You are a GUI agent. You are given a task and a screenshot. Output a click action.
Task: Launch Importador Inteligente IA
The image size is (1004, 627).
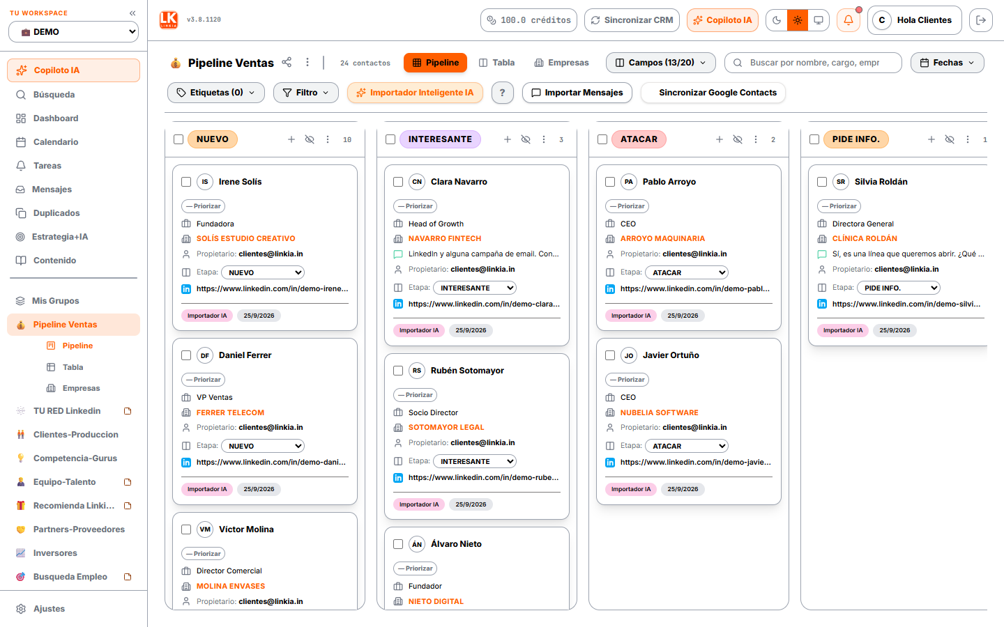415,93
